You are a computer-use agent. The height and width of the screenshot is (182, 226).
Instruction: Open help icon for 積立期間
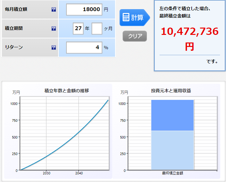point(54,29)
